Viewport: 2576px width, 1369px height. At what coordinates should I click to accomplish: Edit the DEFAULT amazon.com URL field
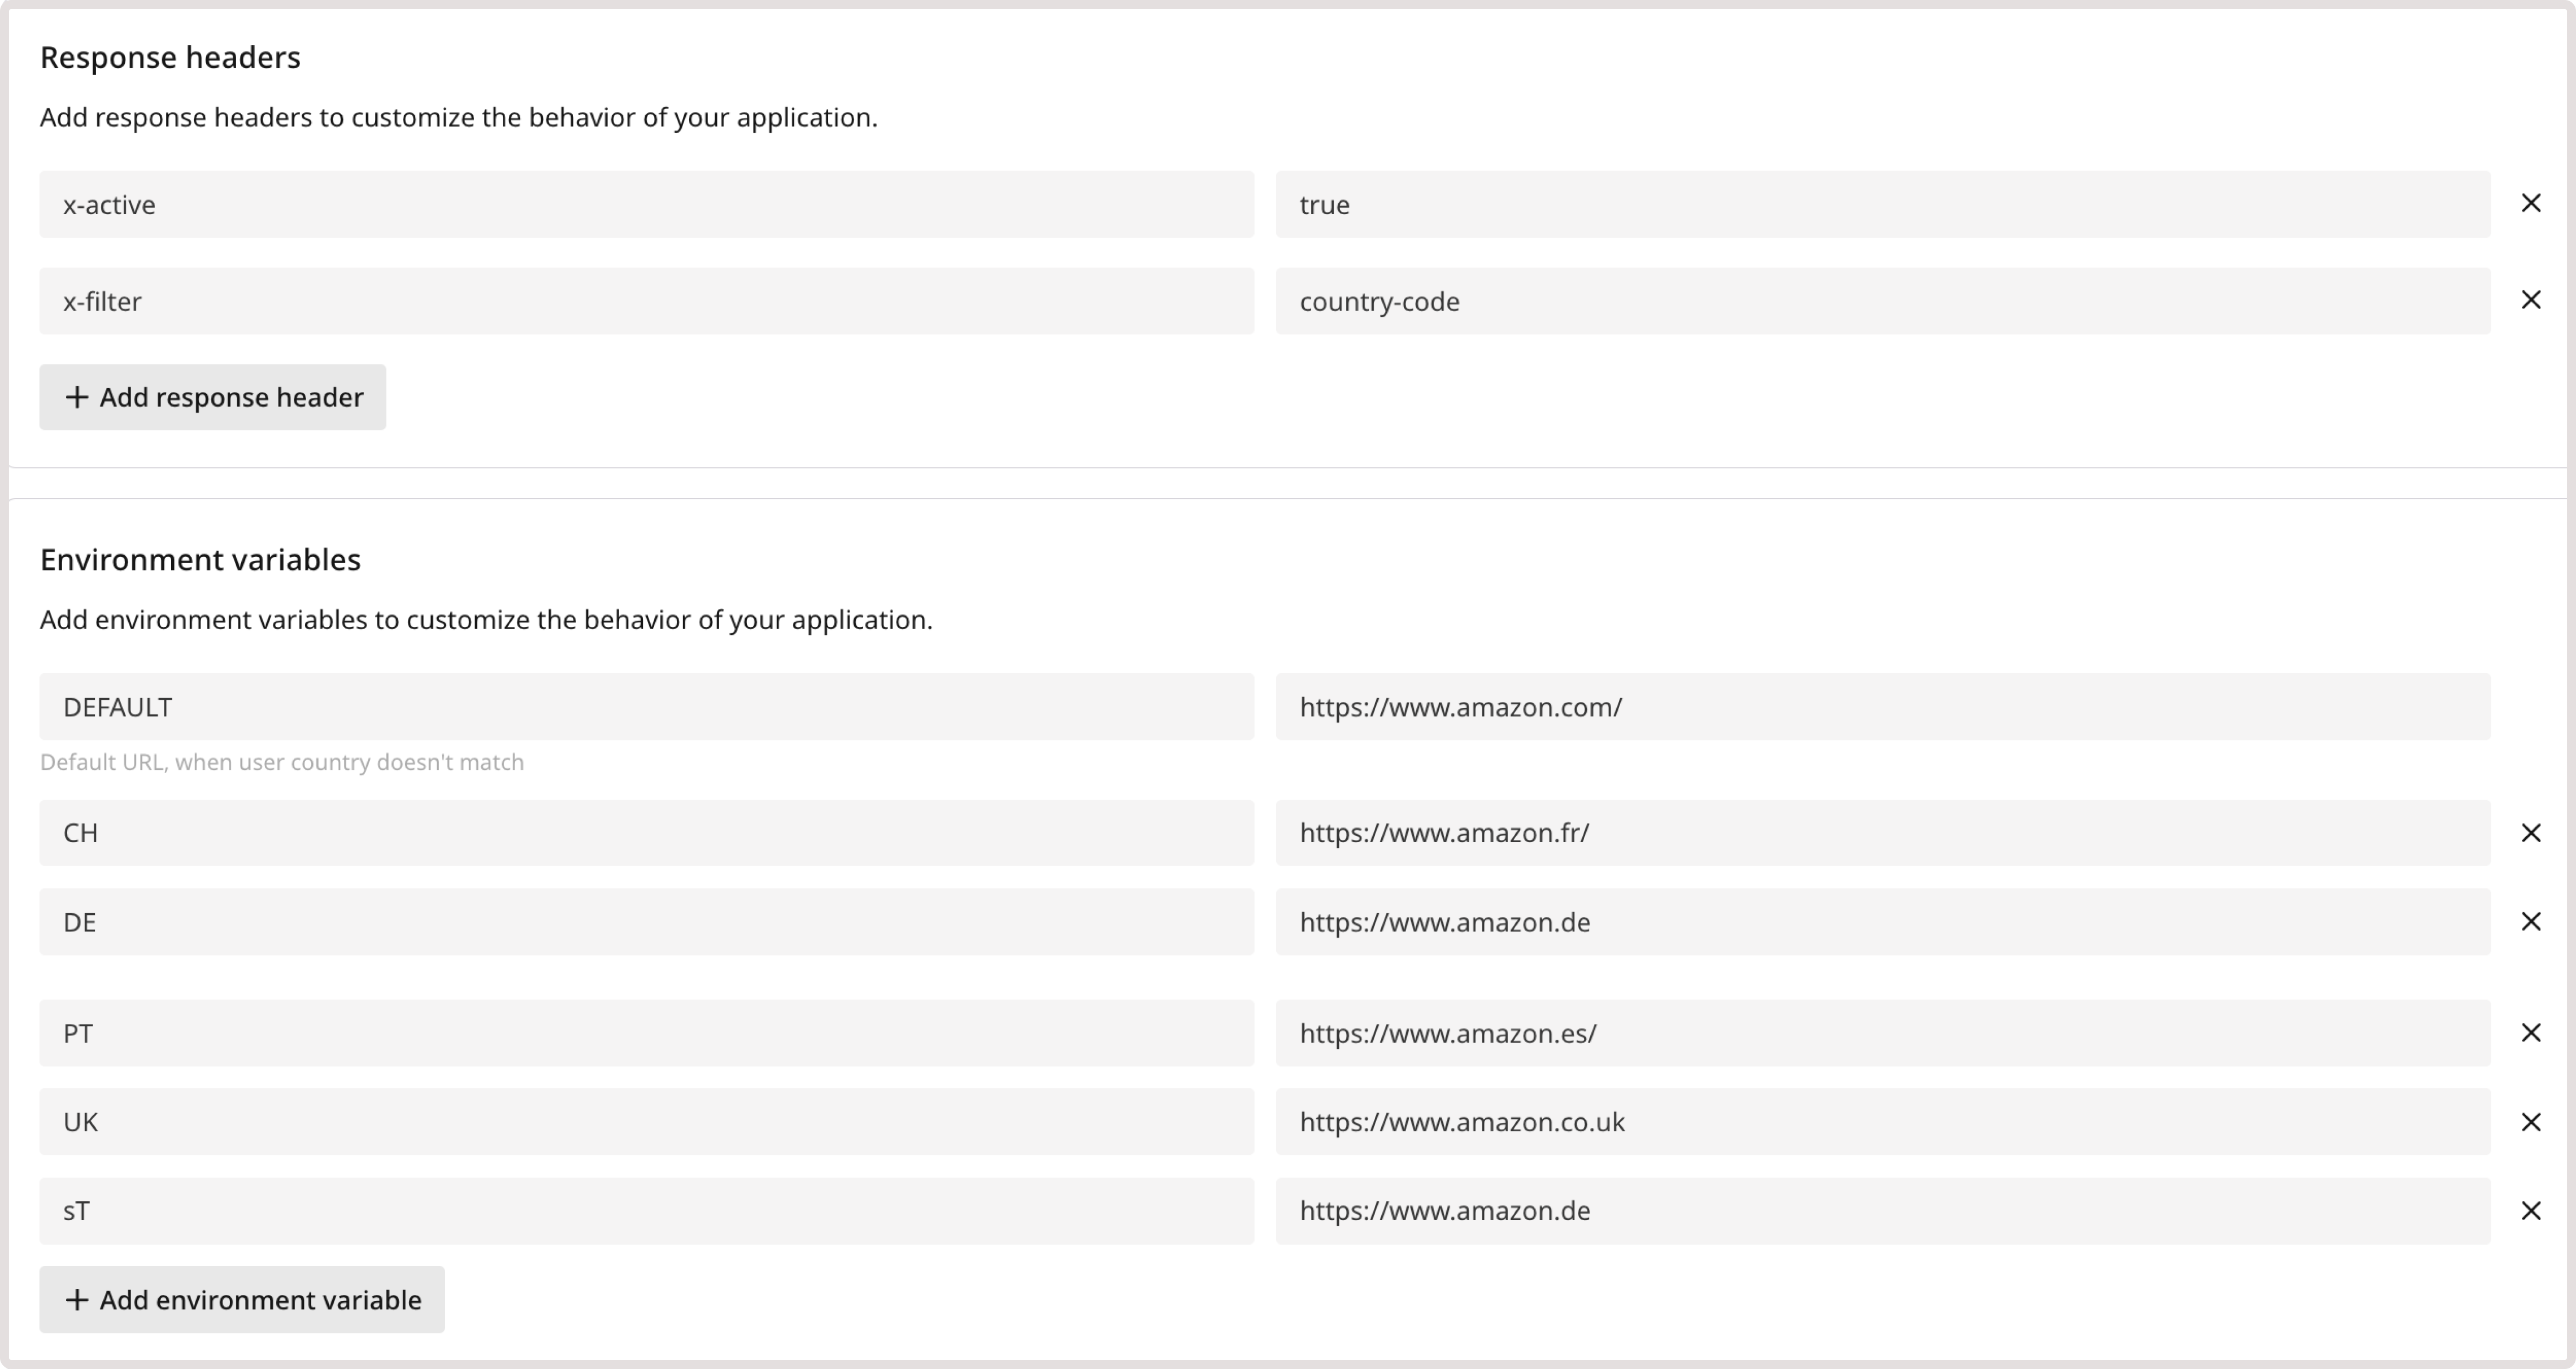[x=1882, y=707]
